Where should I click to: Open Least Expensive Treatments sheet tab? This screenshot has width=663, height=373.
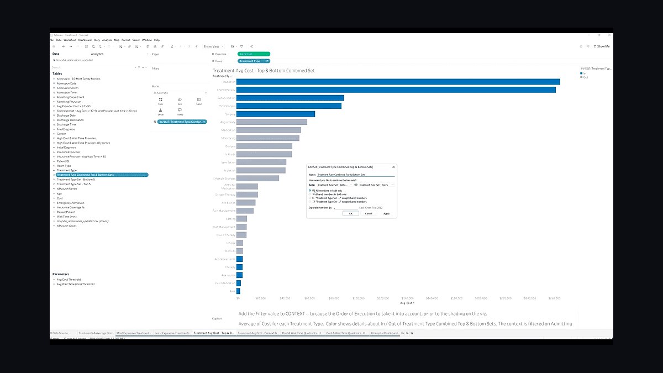[x=172, y=333]
